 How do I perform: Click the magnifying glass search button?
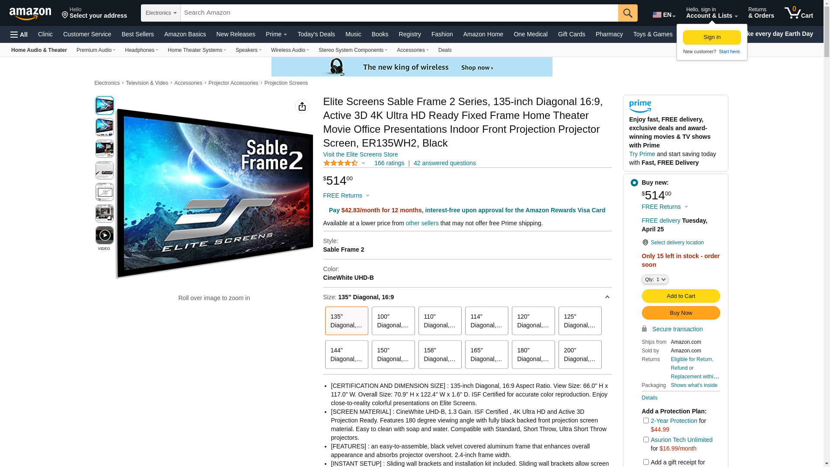click(628, 13)
